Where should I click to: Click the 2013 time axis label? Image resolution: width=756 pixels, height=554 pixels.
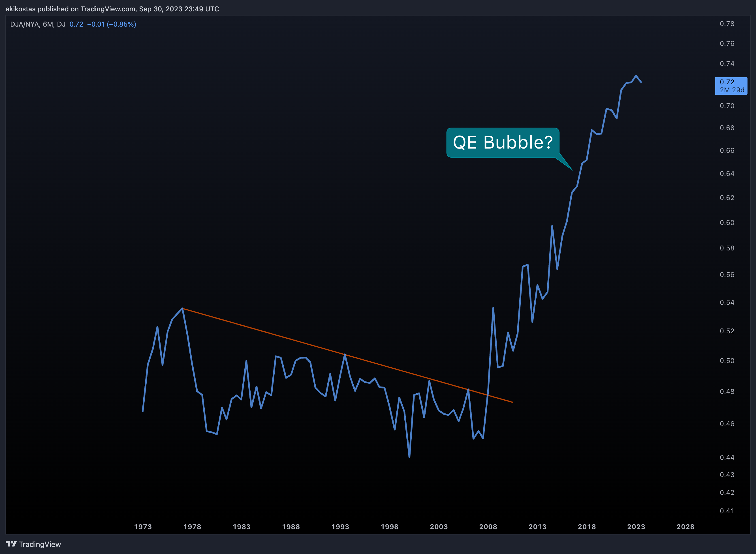tap(538, 527)
